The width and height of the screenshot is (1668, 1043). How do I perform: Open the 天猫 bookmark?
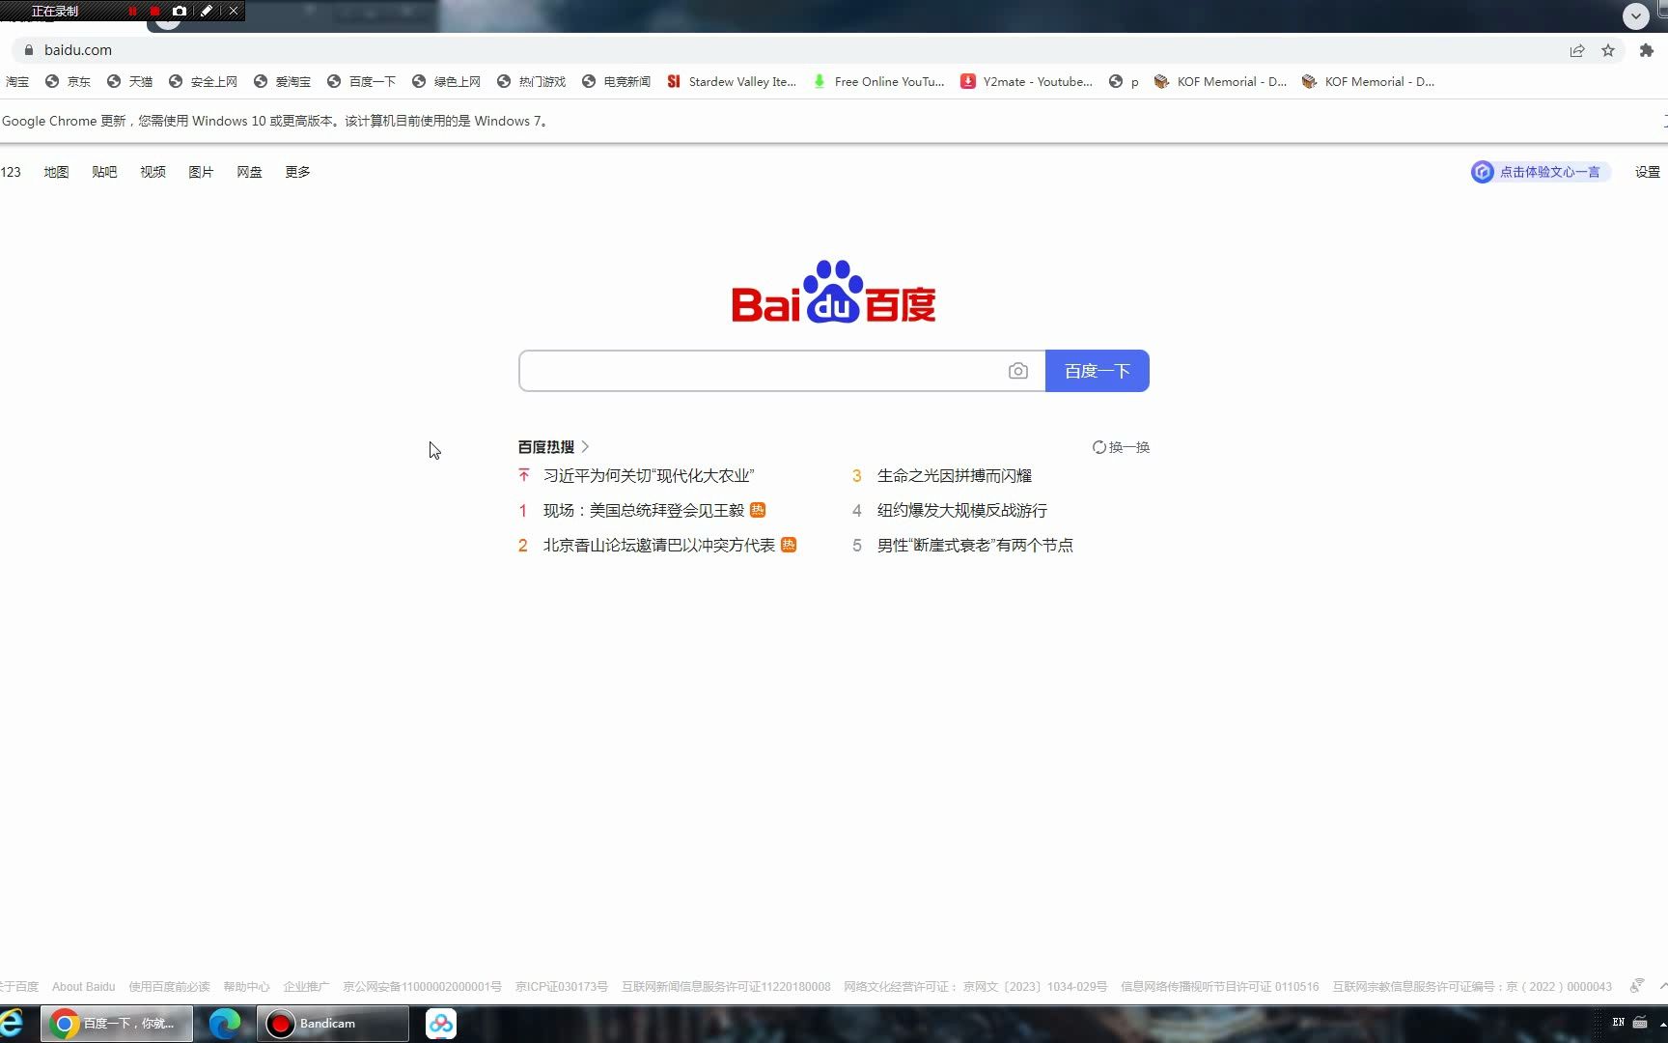(129, 81)
